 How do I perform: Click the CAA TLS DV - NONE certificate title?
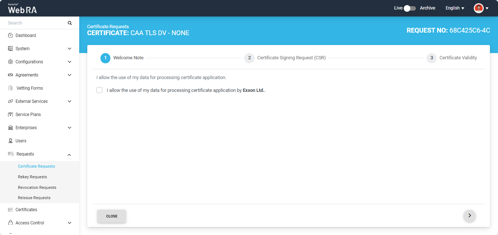coord(160,33)
